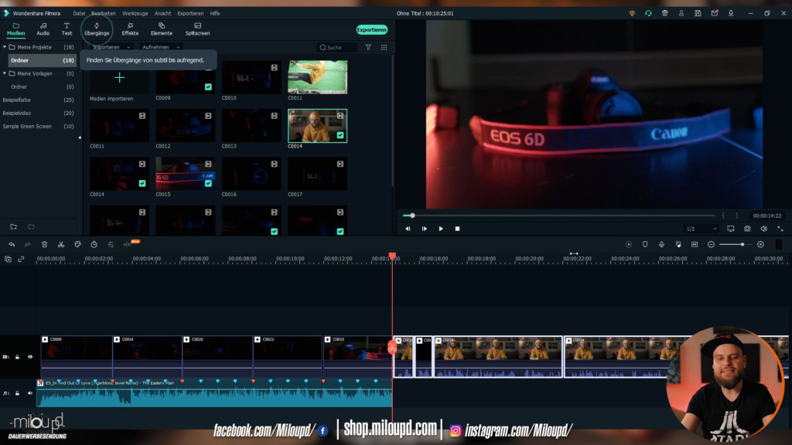
Task: Open the gift box icon in title bar
Action: pyautogui.click(x=664, y=13)
